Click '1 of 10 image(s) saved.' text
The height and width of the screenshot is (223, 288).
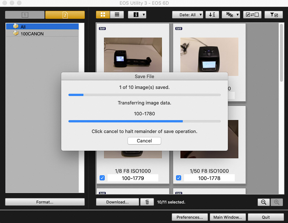(145, 87)
